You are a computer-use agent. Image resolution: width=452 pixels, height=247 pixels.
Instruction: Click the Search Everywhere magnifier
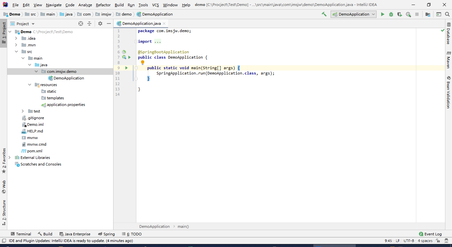pos(447,14)
